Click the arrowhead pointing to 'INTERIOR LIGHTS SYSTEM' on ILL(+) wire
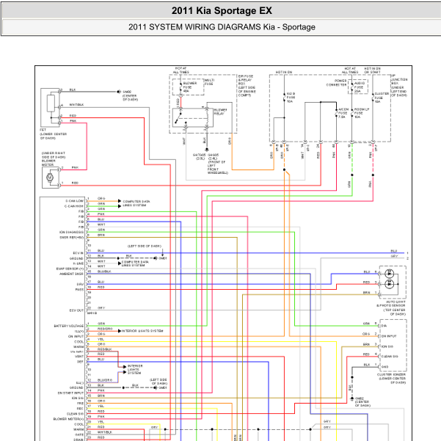The height and width of the screenshot is (441, 441). coord(120,331)
